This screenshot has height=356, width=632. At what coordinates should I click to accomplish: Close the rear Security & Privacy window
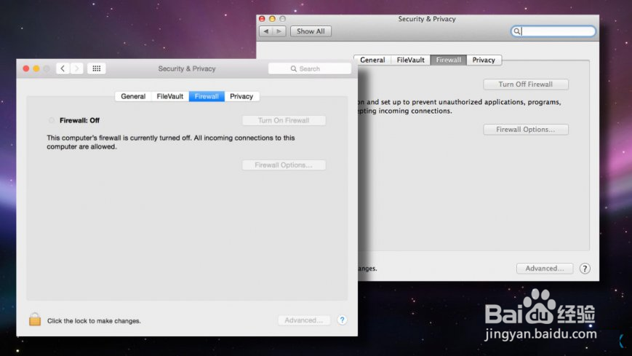point(262,19)
